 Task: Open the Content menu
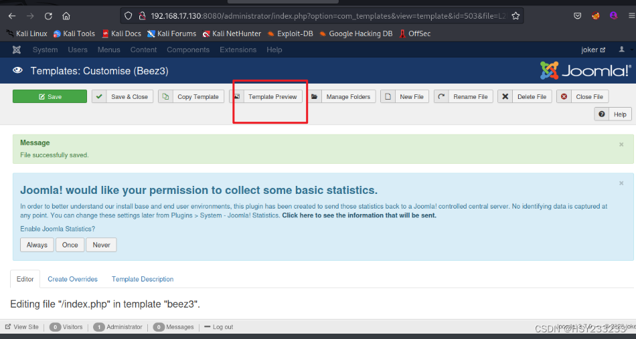tap(143, 50)
